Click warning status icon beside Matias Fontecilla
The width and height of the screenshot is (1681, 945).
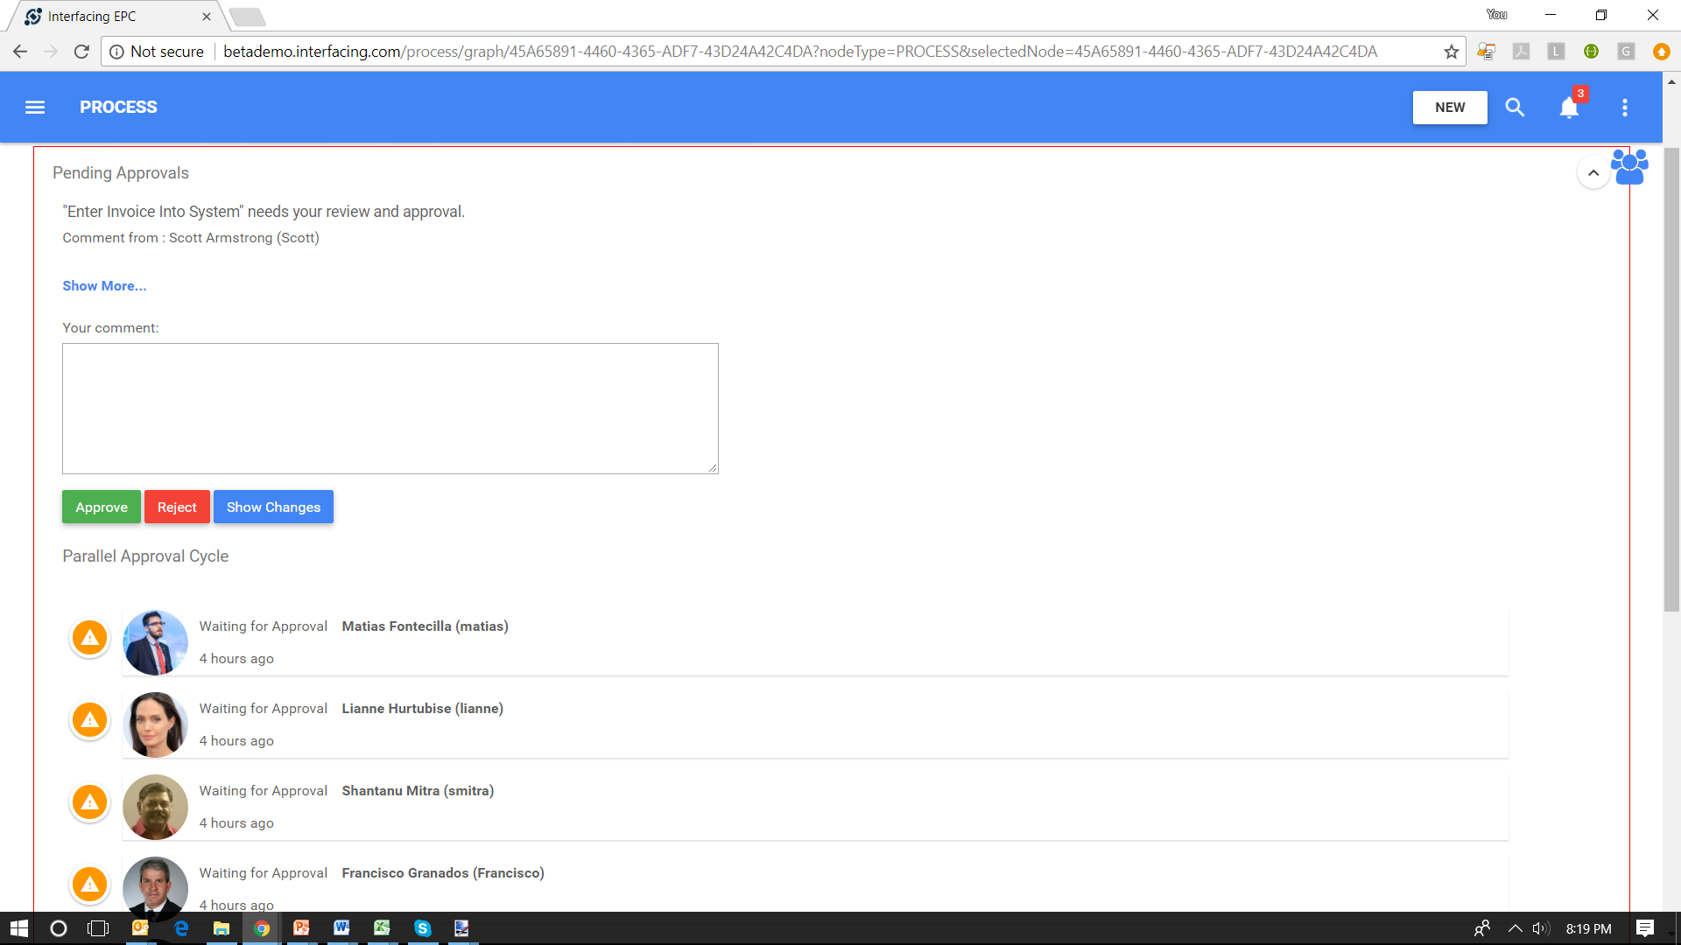[x=89, y=638]
